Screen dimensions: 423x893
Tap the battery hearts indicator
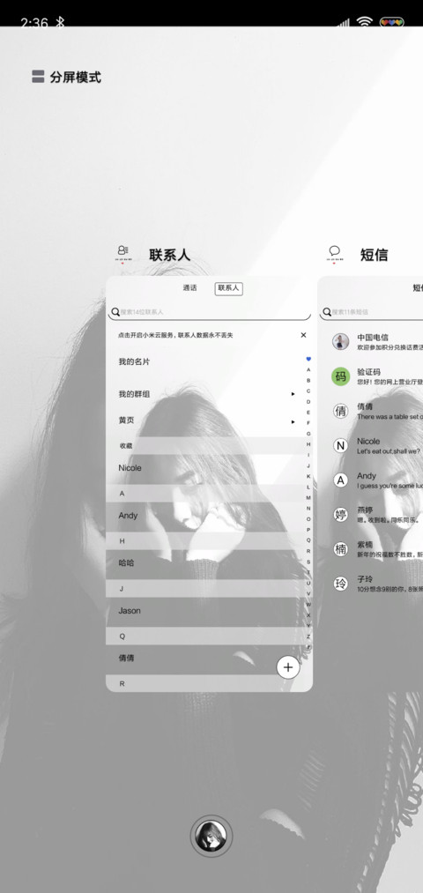point(391,22)
